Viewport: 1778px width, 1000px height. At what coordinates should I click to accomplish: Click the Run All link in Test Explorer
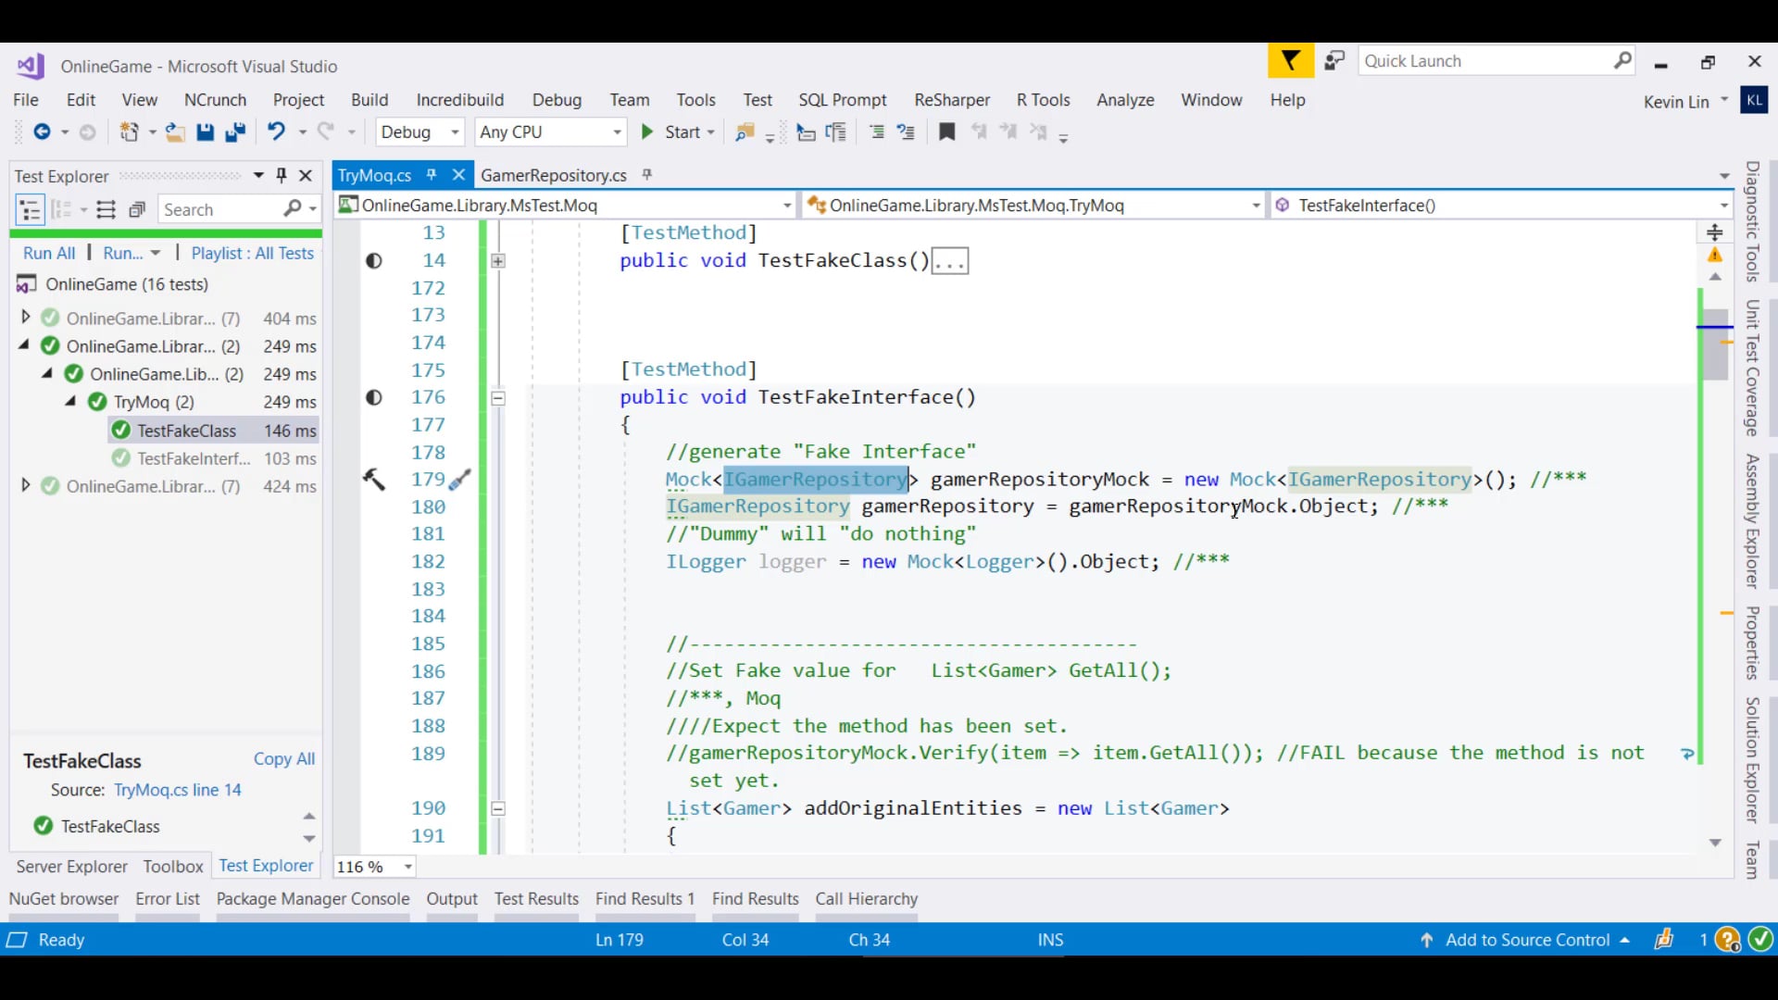point(48,253)
